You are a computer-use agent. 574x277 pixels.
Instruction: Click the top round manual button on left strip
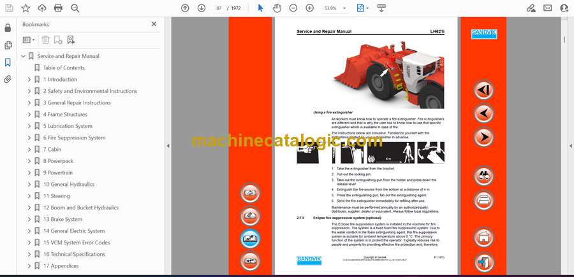250,193
